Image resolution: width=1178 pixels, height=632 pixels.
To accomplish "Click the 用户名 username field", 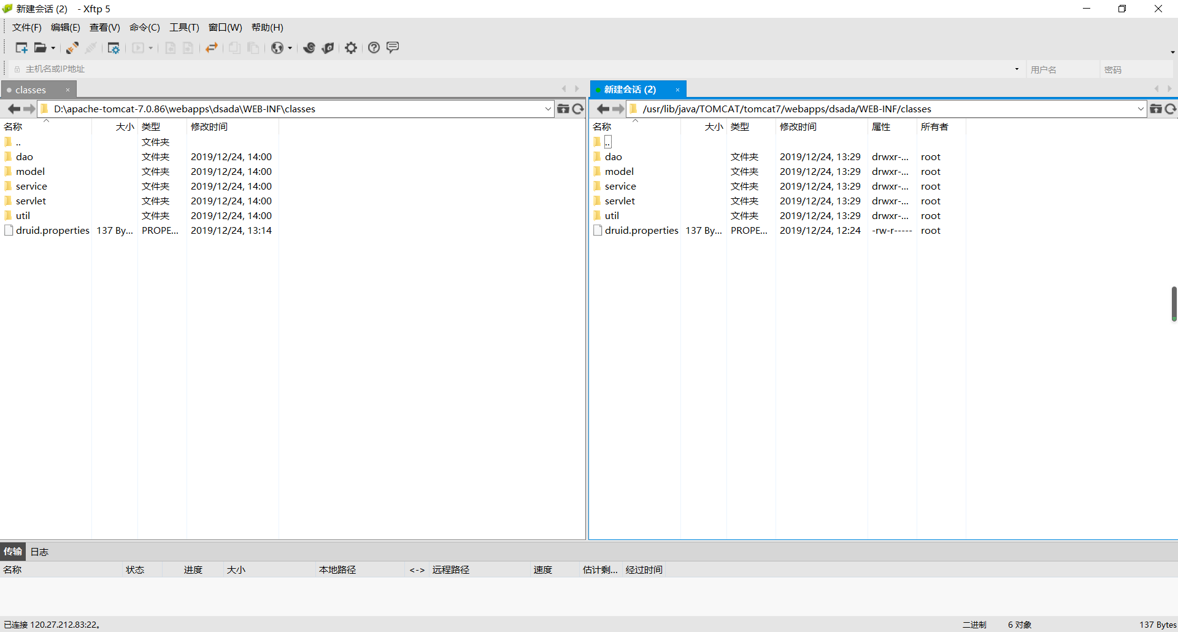I will click(1063, 69).
